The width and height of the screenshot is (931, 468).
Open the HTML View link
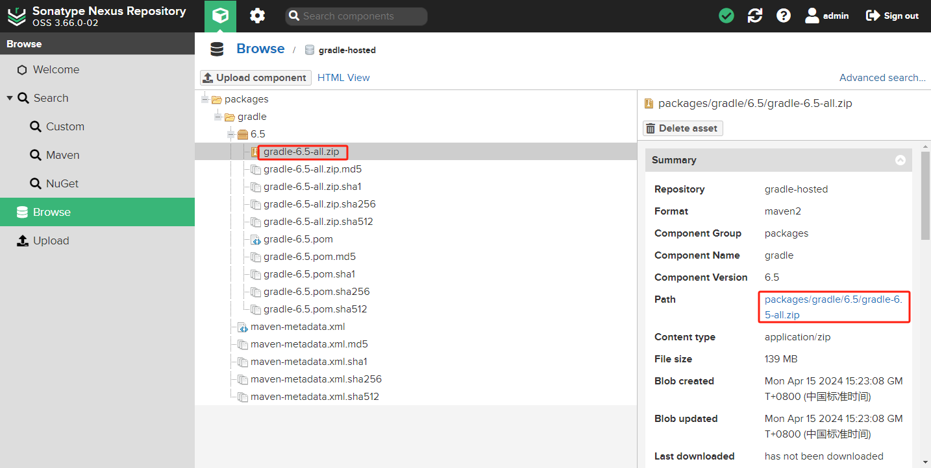pos(343,78)
